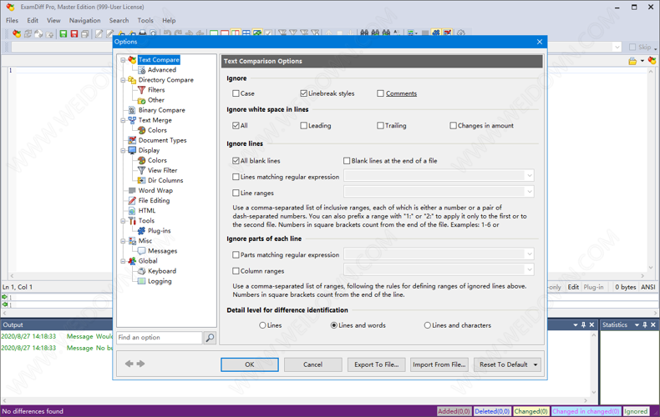Select Word Wrap in the options tree
This screenshot has height=417, width=660.
(155, 190)
